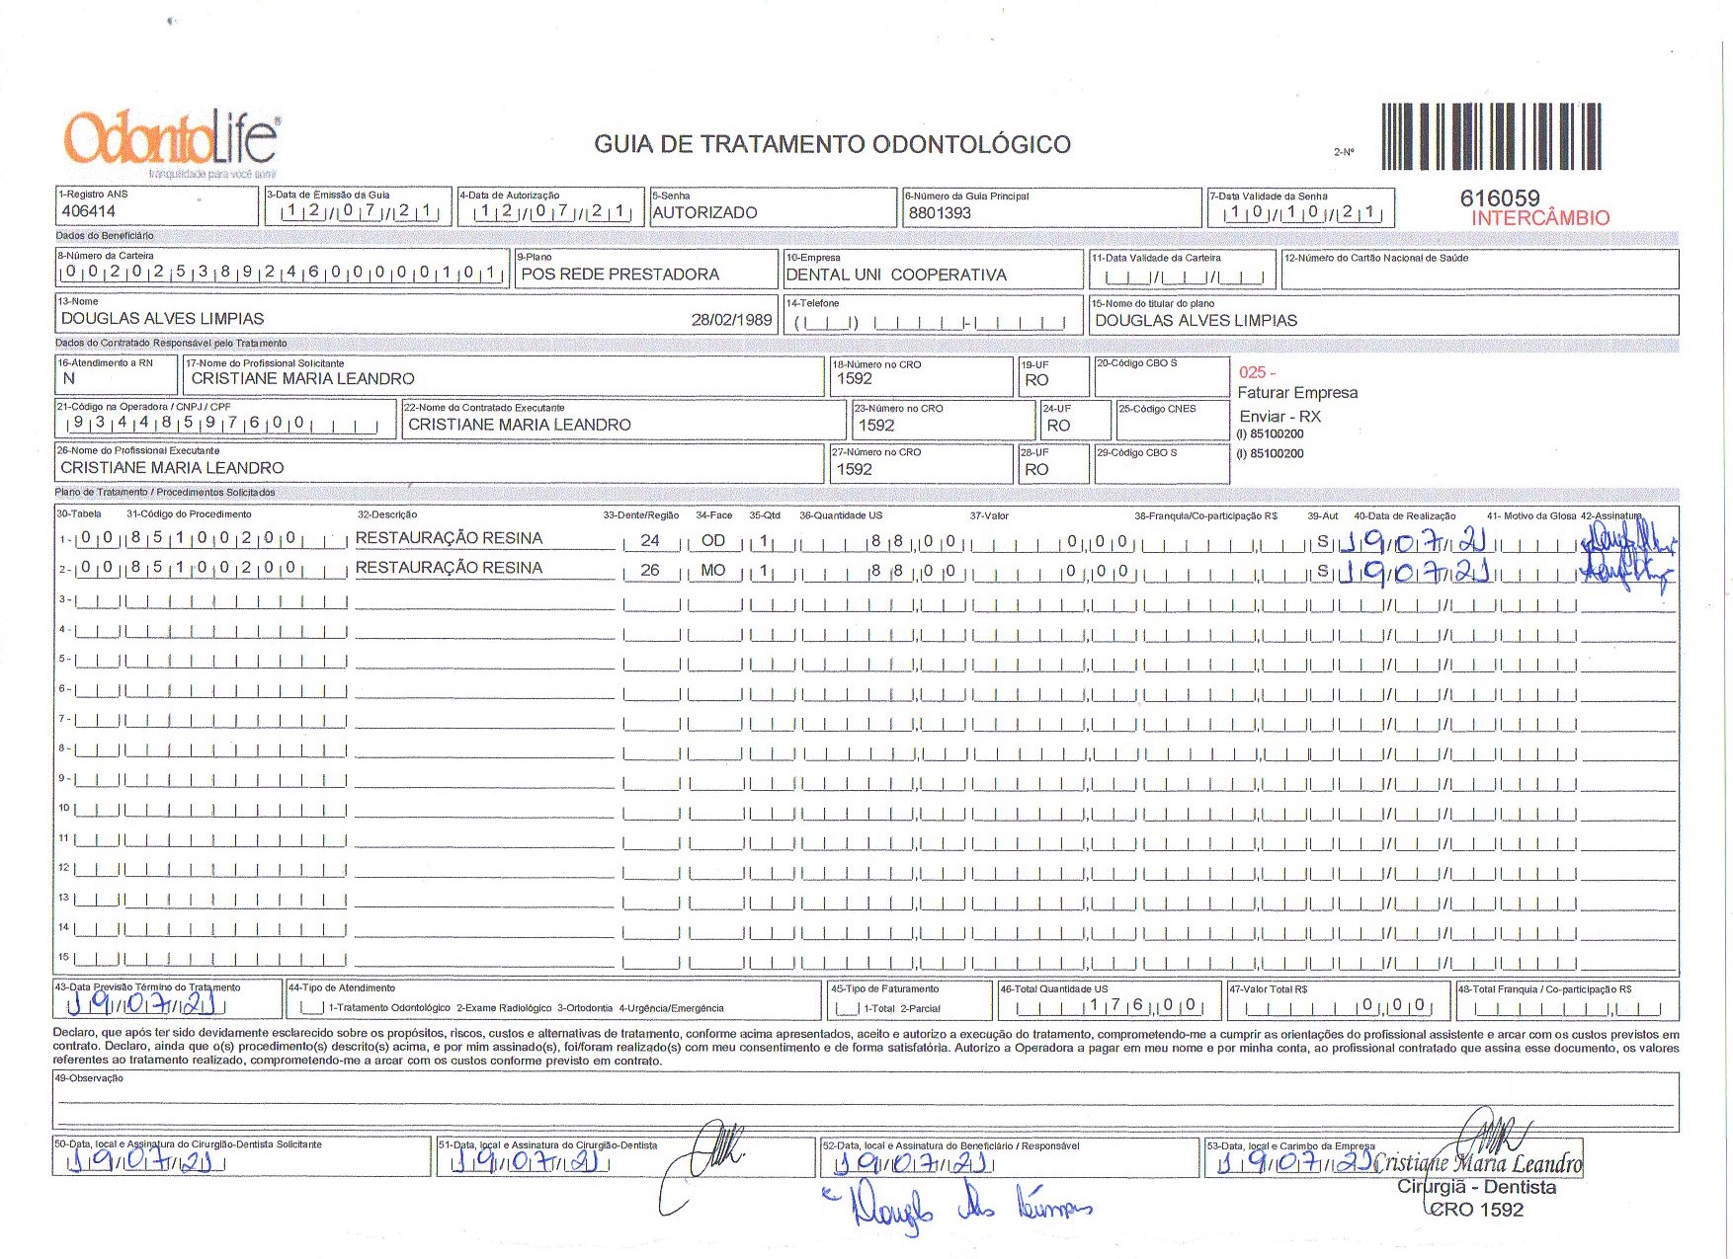Viewport: 1733px width, 1259px height.
Task: Select the Nome do Profissional Executante value
Action: tap(172, 468)
